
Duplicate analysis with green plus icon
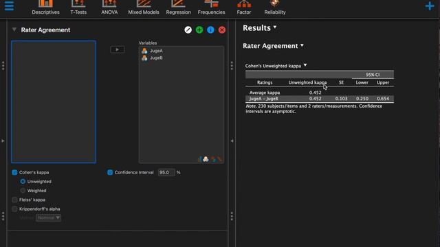[199, 30]
